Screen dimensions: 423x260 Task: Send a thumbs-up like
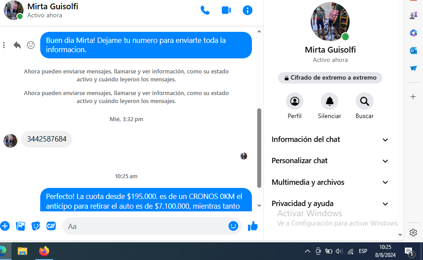[x=253, y=226]
